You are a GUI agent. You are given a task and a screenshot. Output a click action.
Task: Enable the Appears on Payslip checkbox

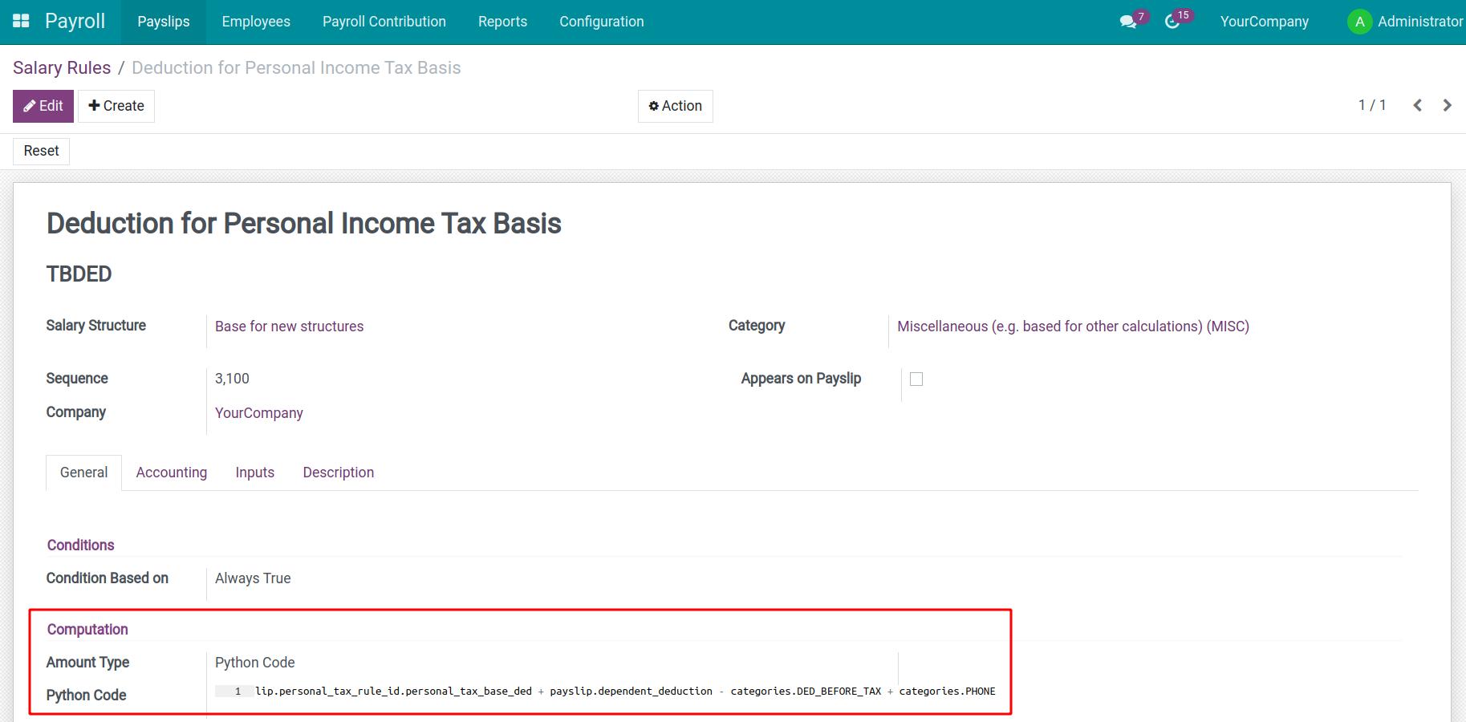click(916, 379)
